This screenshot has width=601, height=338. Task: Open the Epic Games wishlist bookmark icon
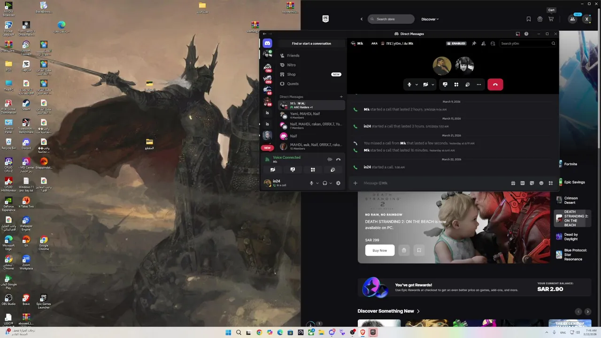(529, 19)
